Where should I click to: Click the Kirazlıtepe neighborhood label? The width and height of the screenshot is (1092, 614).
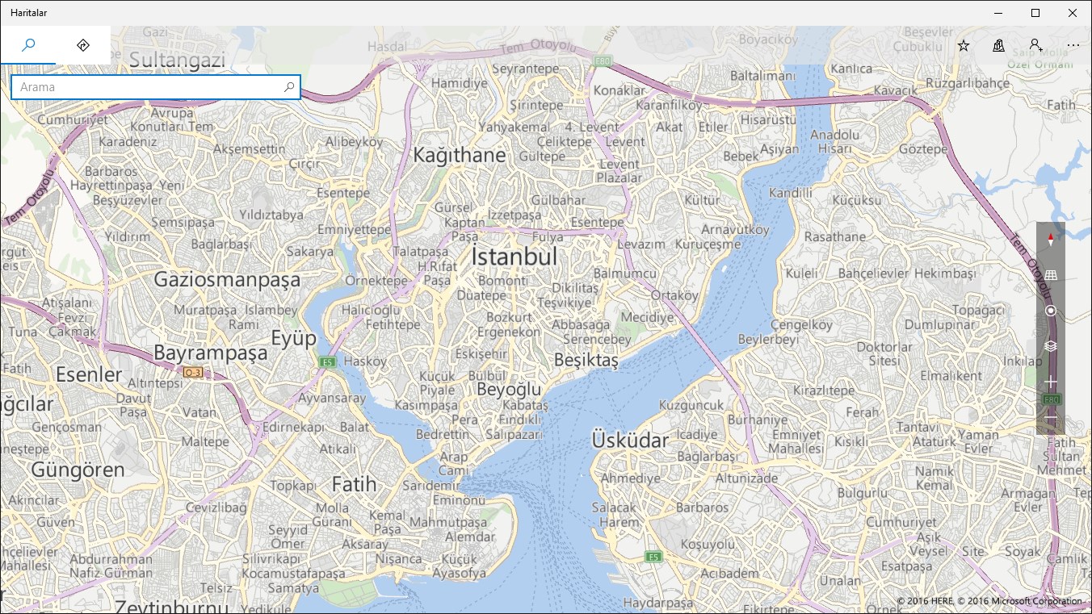(823, 391)
